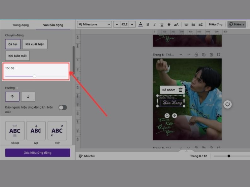Expand the page thumbnails strip at the bottom
Image resolution: width=250 pixels, height=187 pixels.
(x=187, y=151)
